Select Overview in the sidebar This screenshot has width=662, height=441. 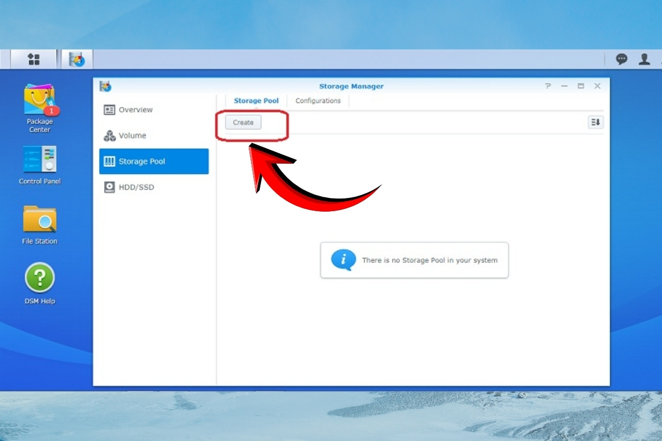coord(154,110)
